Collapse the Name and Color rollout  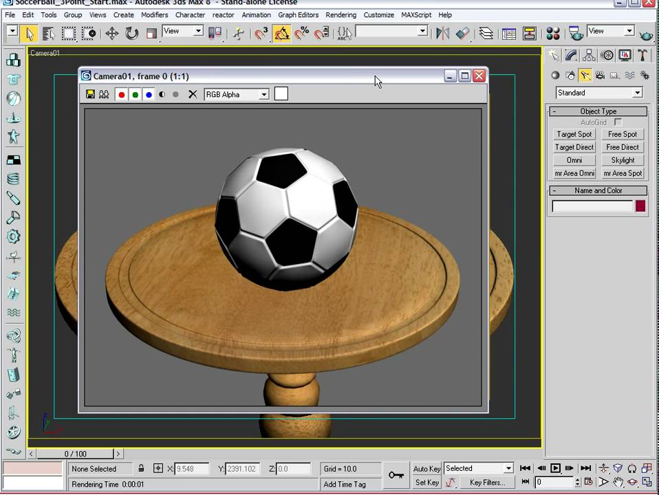598,190
